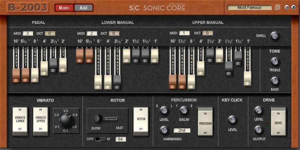Click the AT value field showing 64
The width and height of the screenshot is (300, 150).
click(x=120, y=139)
